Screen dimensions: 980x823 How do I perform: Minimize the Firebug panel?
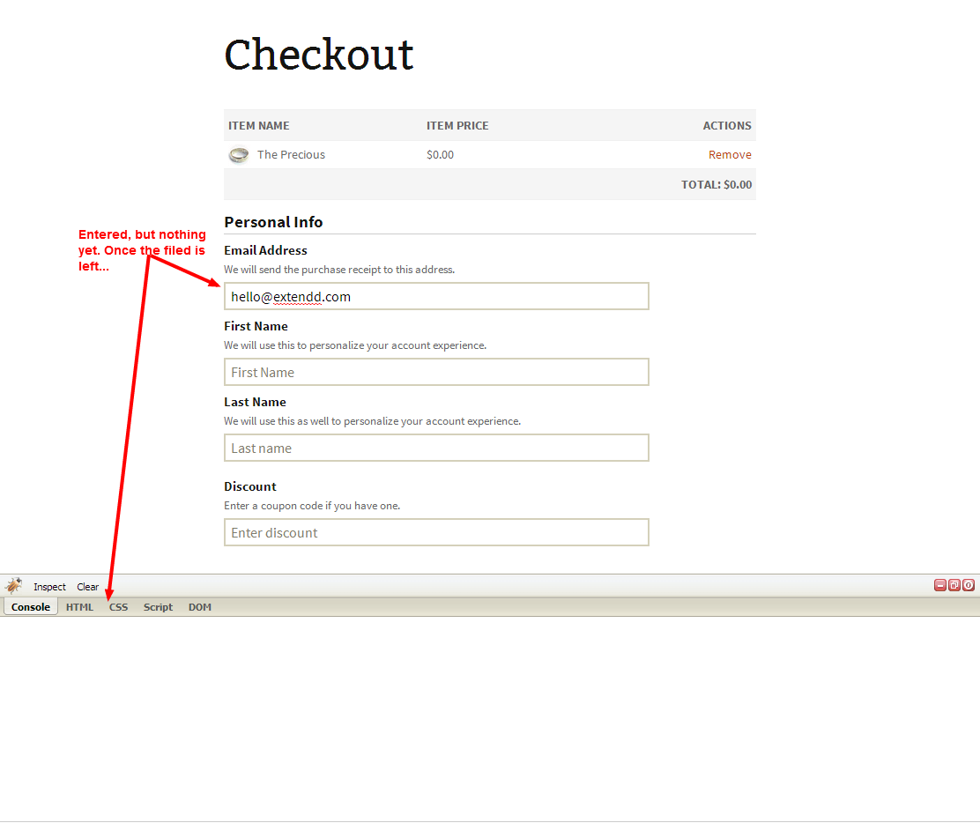pyautogui.click(x=940, y=586)
